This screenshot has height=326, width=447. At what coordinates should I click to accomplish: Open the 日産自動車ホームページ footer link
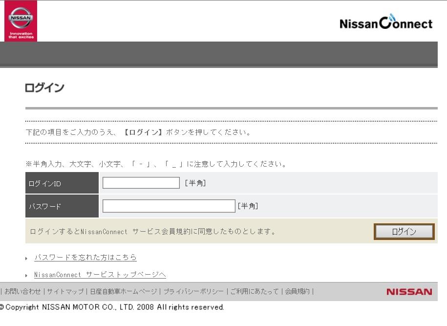124,291
